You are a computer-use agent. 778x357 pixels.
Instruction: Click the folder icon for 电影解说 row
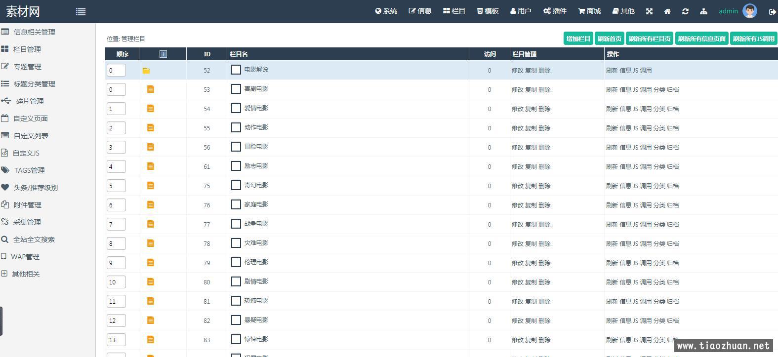pyautogui.click(x=146, y=71)
